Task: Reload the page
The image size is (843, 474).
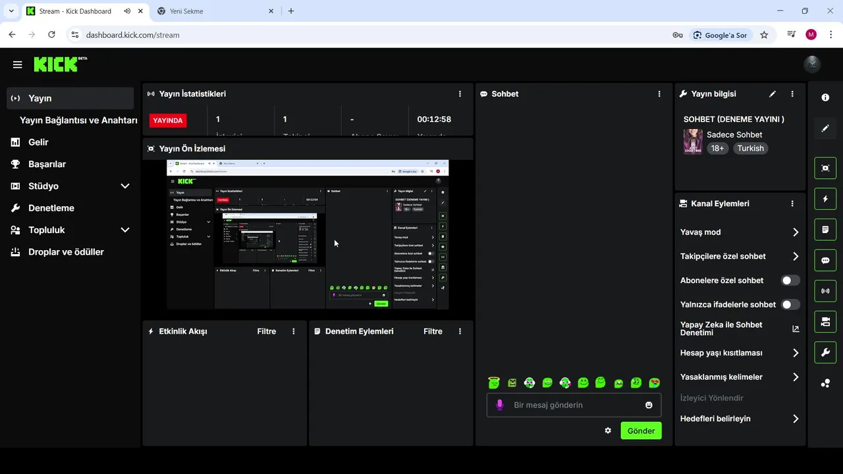Action: pos(51,35)
